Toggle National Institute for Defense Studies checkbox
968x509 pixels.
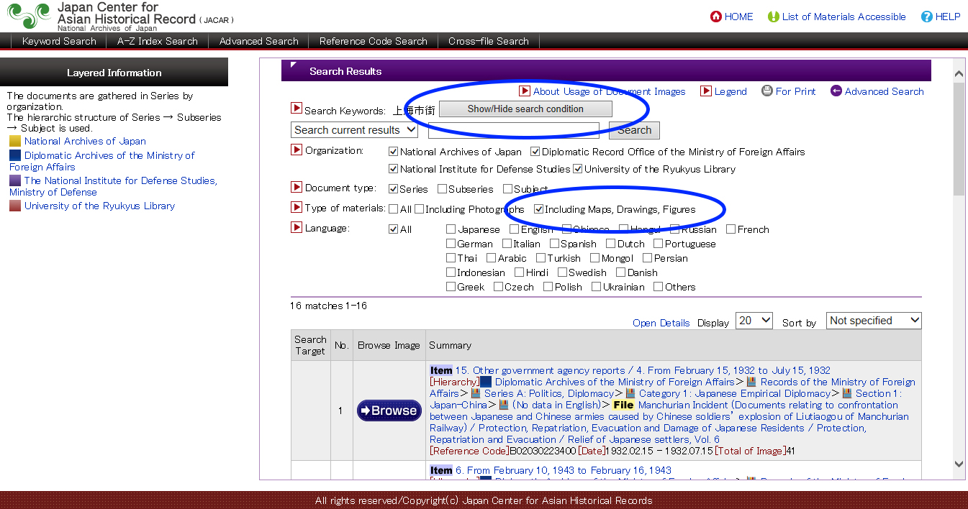(393, 169)
